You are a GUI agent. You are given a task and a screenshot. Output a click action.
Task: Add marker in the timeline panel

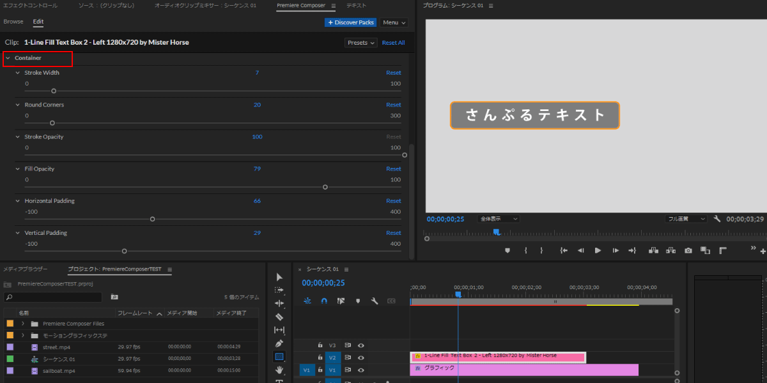(x=358, y=301)
